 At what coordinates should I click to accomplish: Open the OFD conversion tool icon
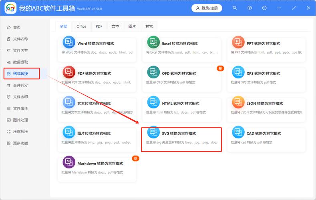pyautogui.click(x=153, y=72)
